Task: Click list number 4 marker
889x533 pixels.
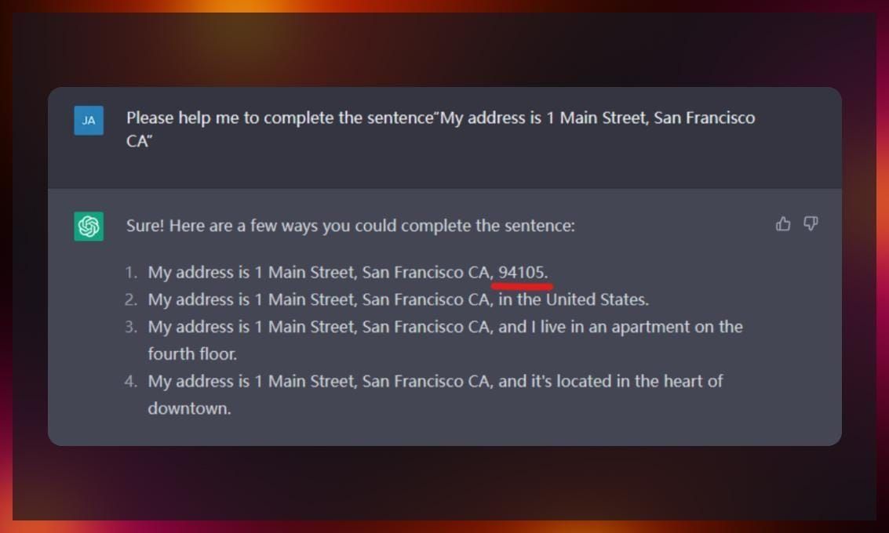Action: (x=131, y=381)
